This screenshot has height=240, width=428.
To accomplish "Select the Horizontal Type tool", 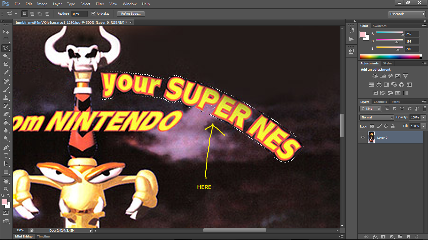I will point(6,156).
